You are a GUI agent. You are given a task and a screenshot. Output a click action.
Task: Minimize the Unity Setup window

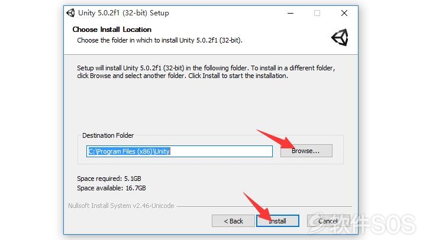pos(290,13)
